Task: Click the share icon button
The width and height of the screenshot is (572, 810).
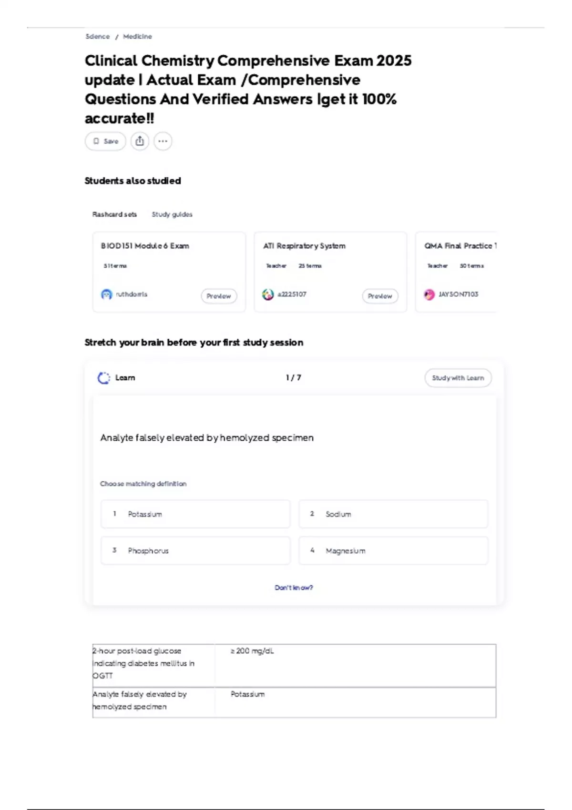Action: 140,141
